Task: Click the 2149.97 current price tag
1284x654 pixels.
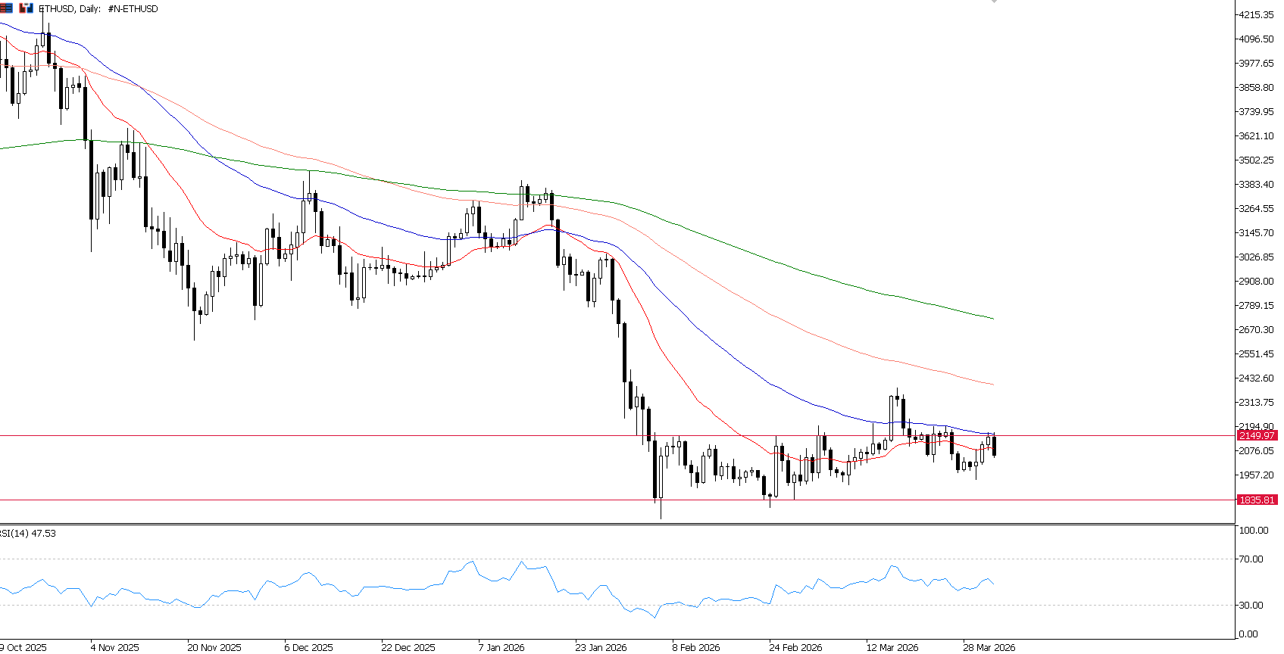Action: click(1257, 435)
